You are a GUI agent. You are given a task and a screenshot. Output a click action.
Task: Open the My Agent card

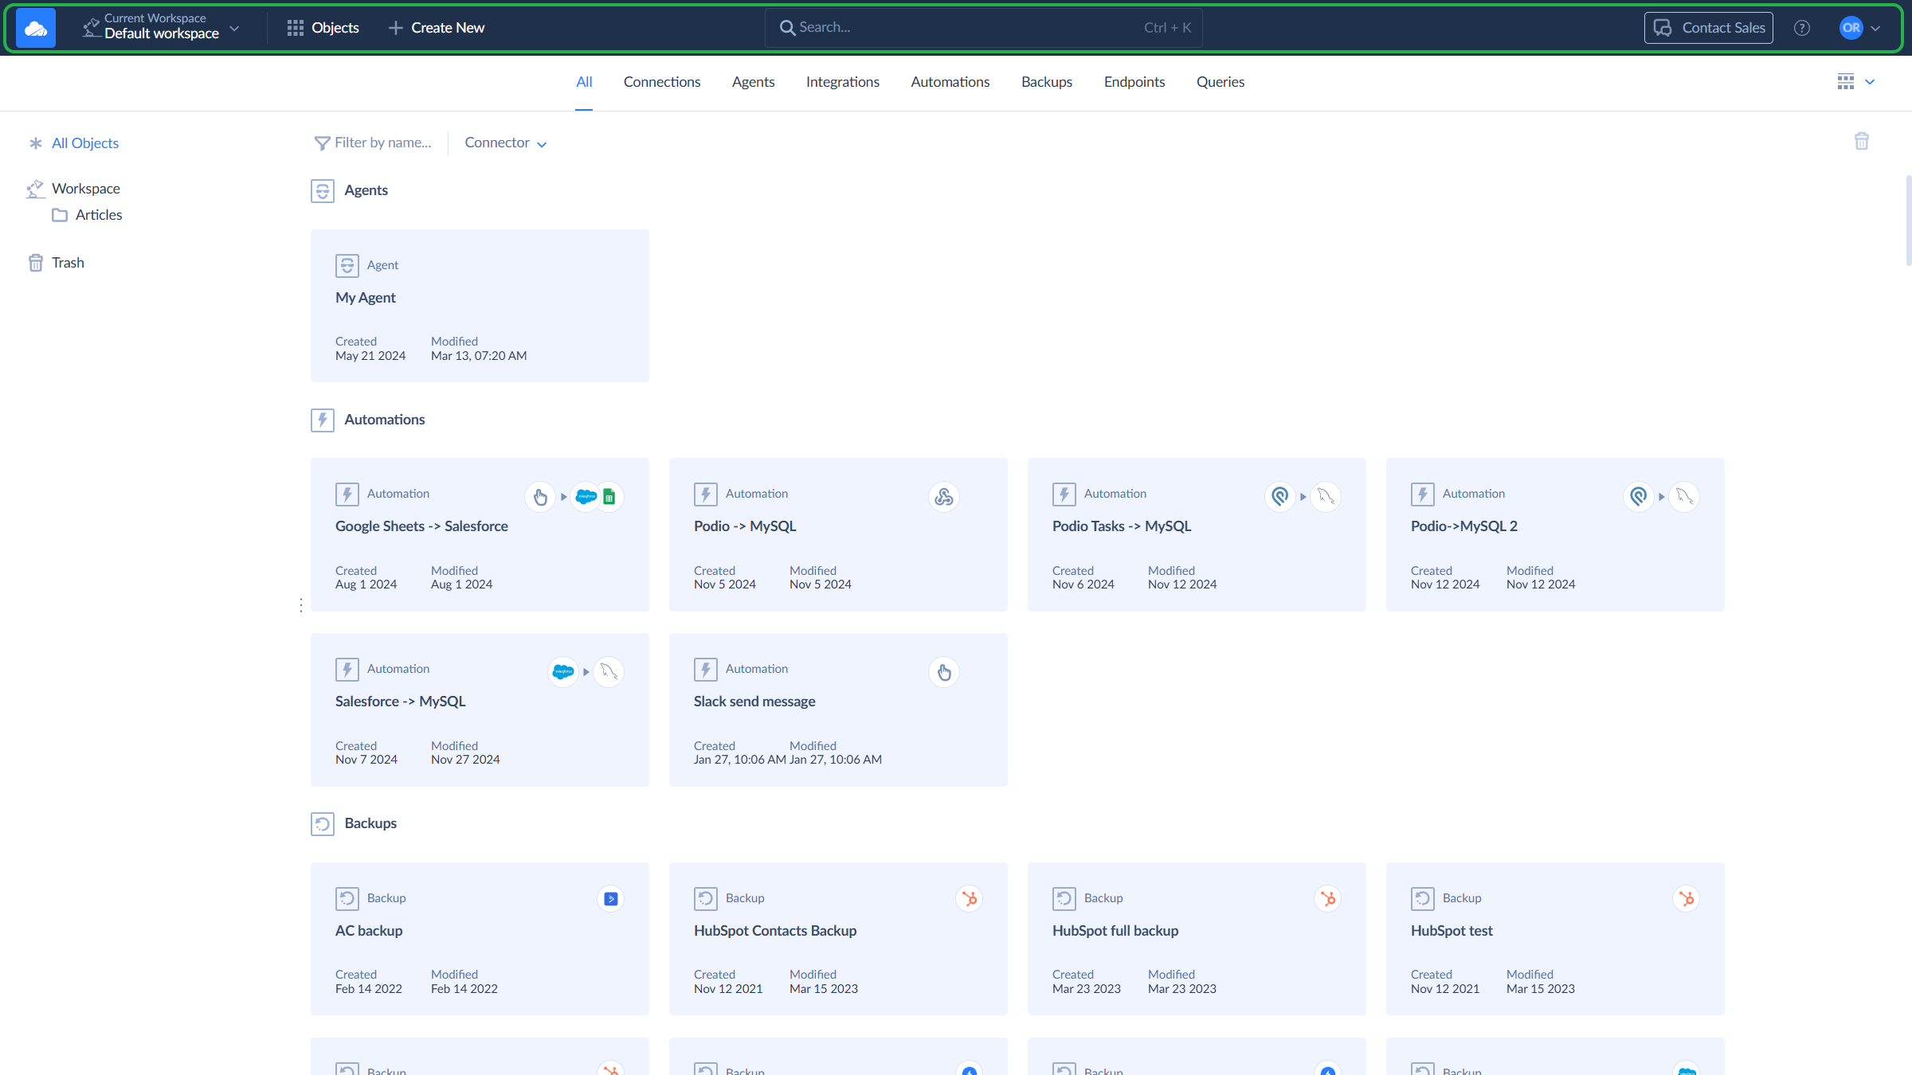pyautogui.click(x=480, y=306)
